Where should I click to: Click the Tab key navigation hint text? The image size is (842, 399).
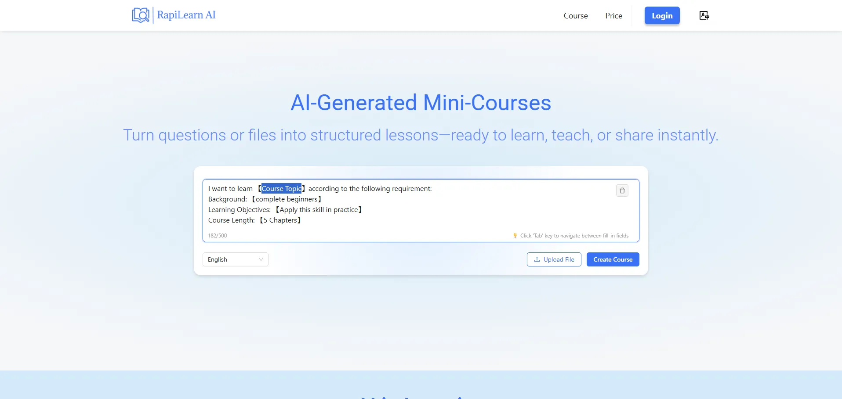pos(574,236)
